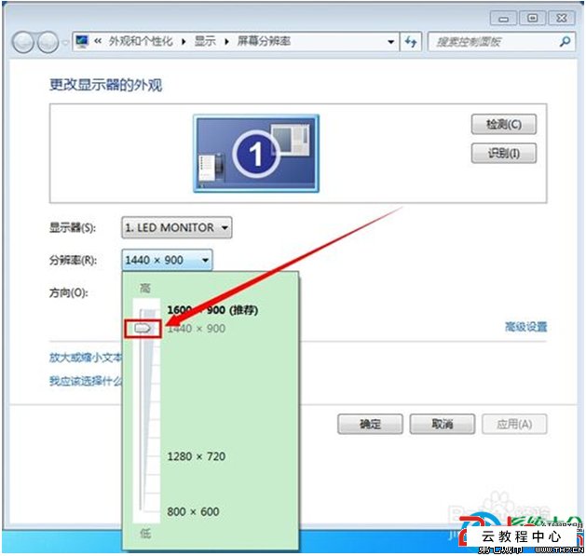Expand the arrow after 显示 breadcrumb

(x=226, y=42)
